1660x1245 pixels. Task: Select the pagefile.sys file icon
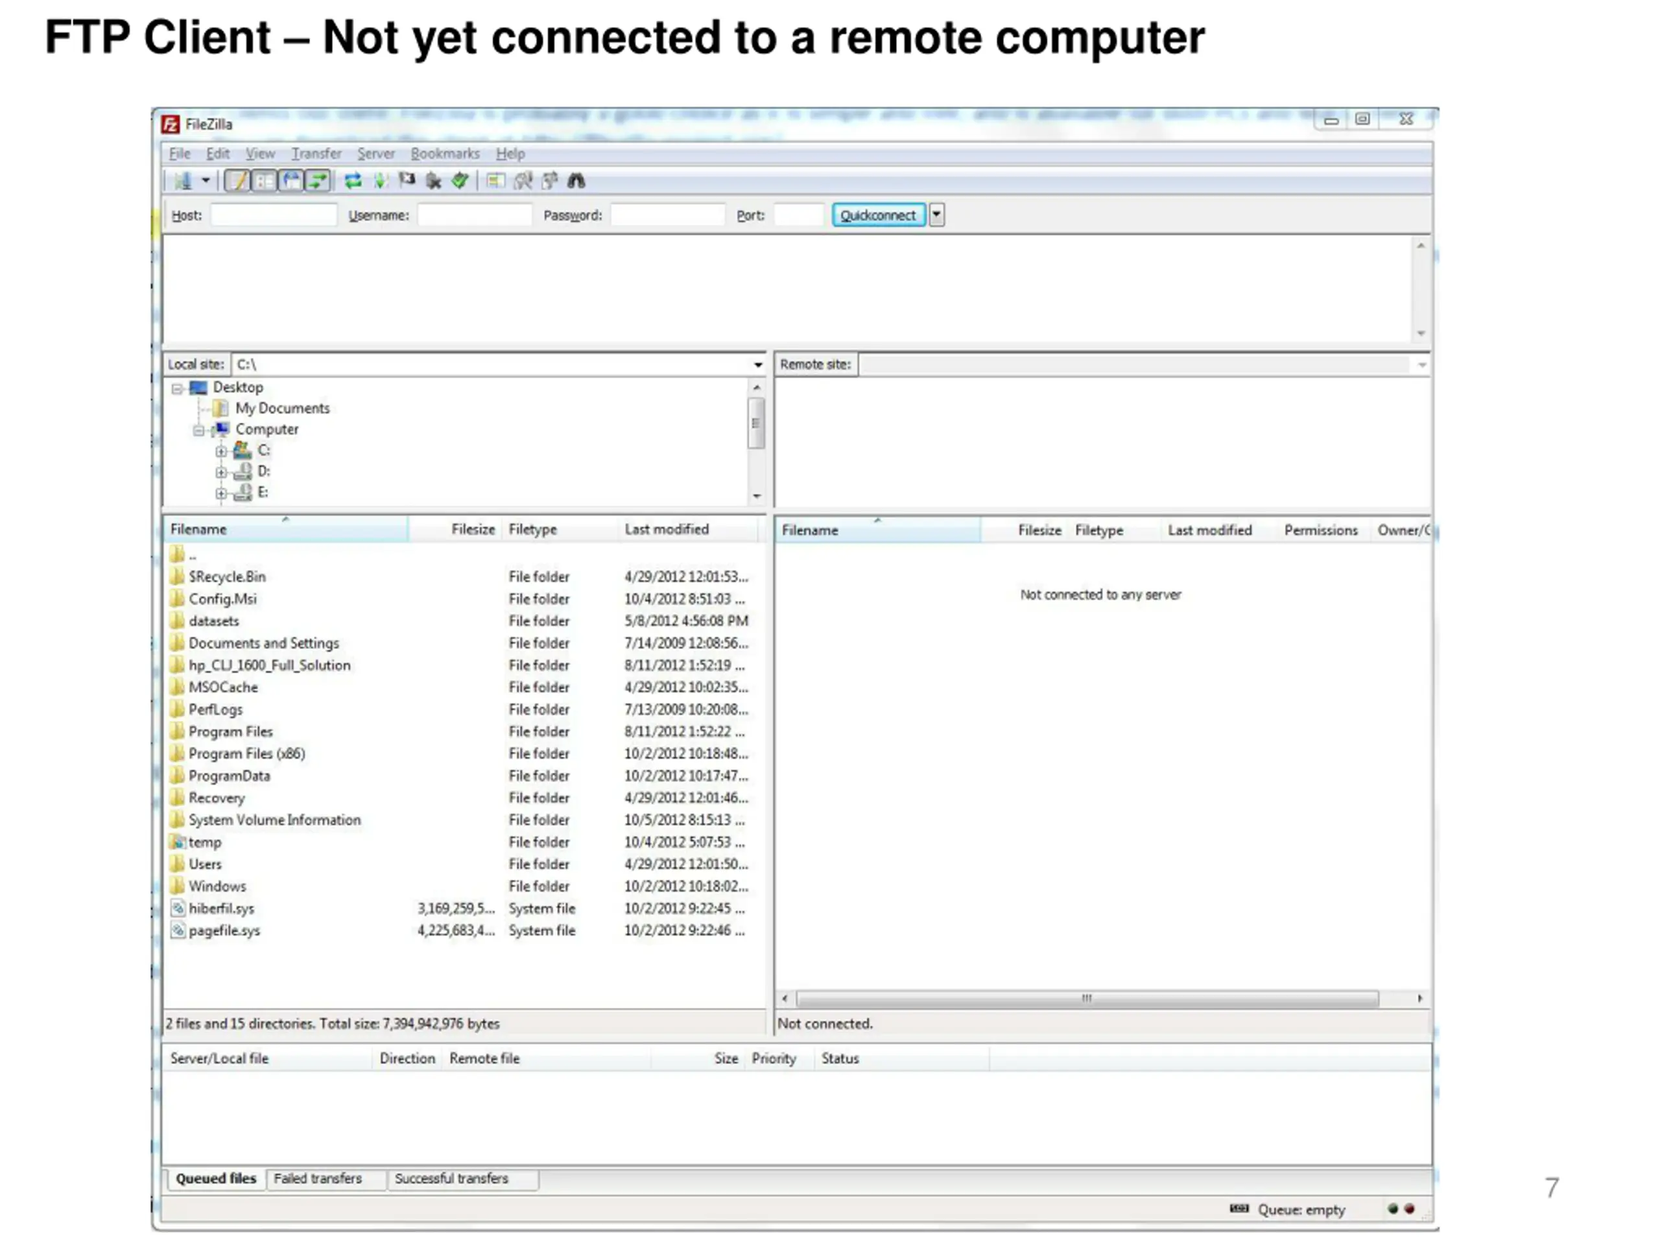click(x=178, y=931)
